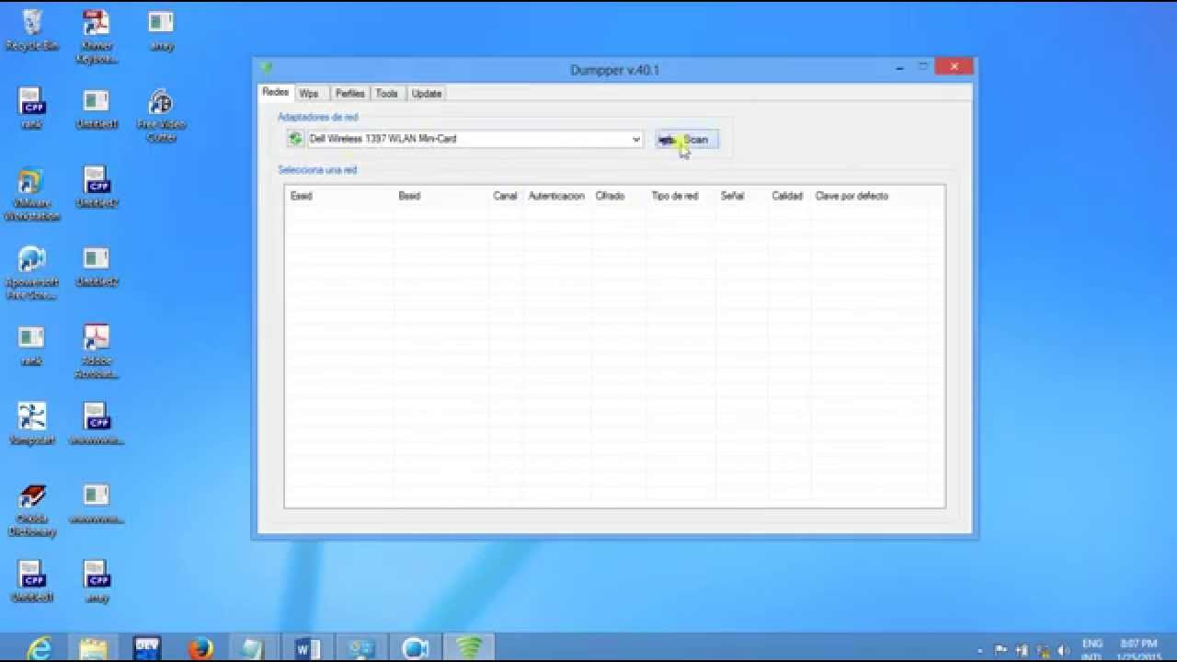Select the running-figure desktop shortcut icon
The image size is (1177, 662).
tap(32, 424)
